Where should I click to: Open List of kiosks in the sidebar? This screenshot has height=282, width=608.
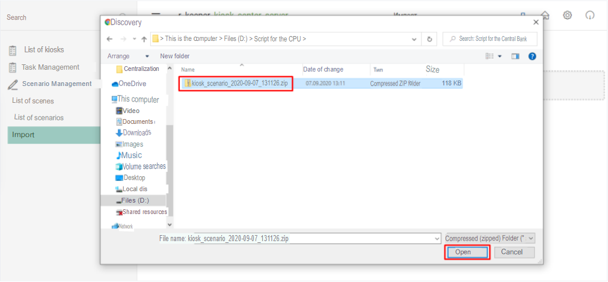click(x=43, y=49)
